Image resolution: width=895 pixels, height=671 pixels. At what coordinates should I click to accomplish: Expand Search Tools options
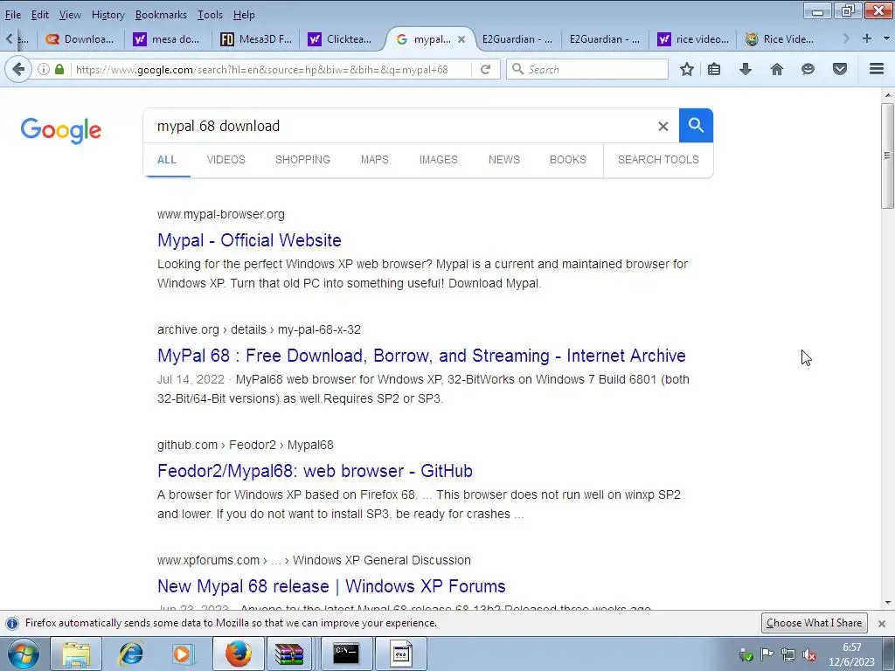[658, 160]
